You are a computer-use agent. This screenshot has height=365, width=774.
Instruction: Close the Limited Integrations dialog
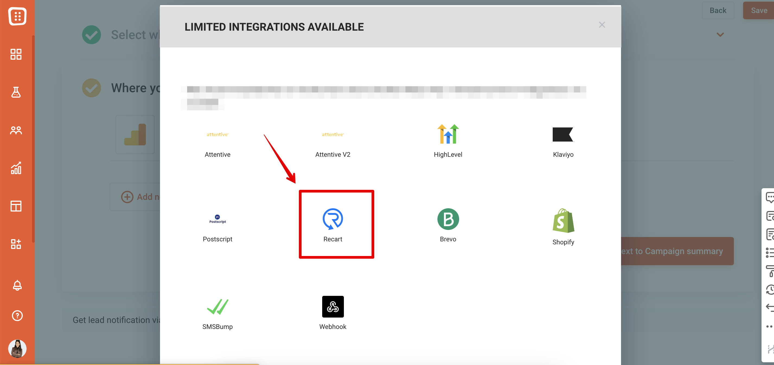[602, 25]
